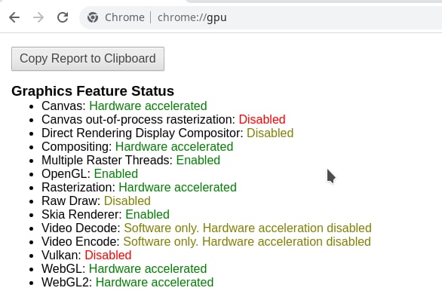Reload the chrome://gpu page
Image resolution: width=442 pixels, height=297 pixels.
63,17
